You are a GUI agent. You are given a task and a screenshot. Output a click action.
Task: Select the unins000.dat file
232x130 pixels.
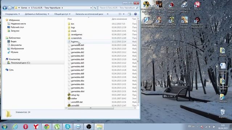pos(76,102)
